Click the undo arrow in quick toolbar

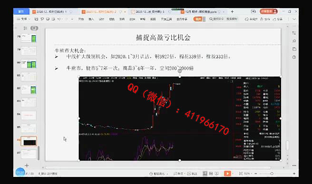point(59,19)
